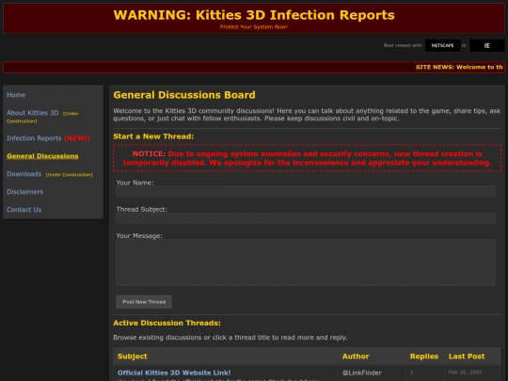The height and width of the screenshot is (381, 508).
Task: Click the General Discussions Board heading
Action: coord(184,95)
